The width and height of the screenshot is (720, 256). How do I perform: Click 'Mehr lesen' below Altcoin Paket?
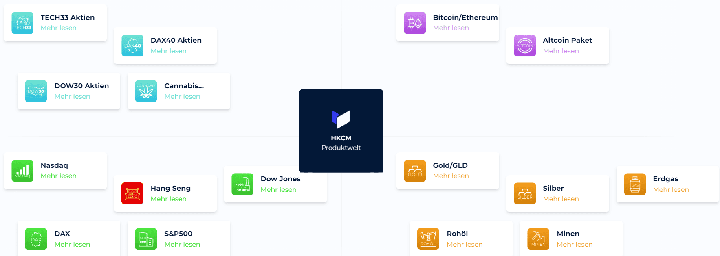tap(561, 51)
